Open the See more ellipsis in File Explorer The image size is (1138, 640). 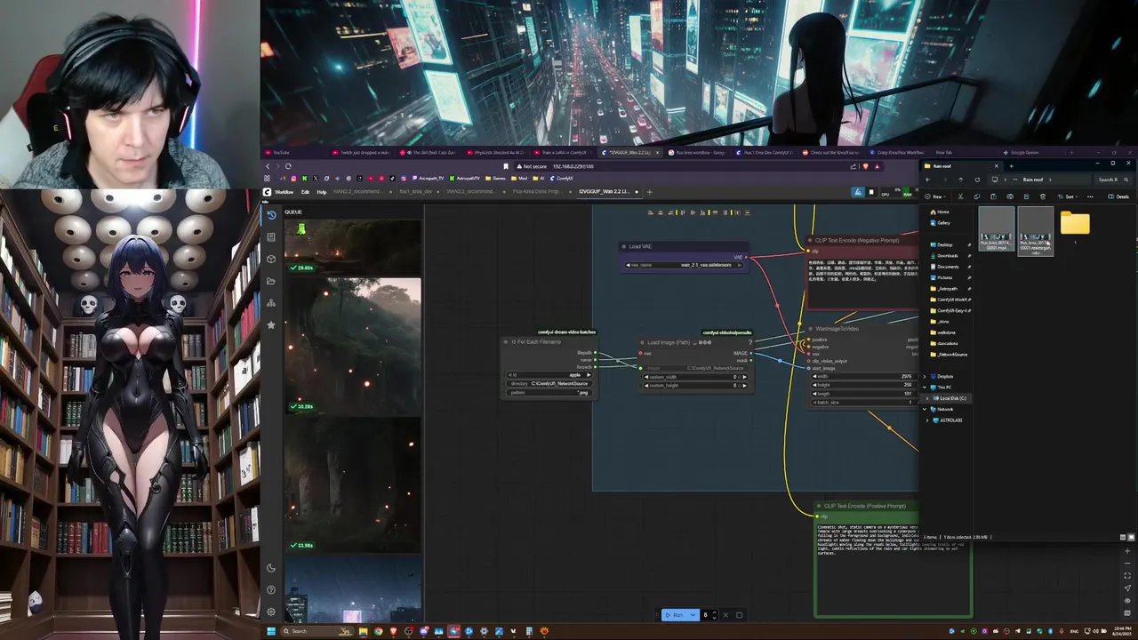point(1090,196)
